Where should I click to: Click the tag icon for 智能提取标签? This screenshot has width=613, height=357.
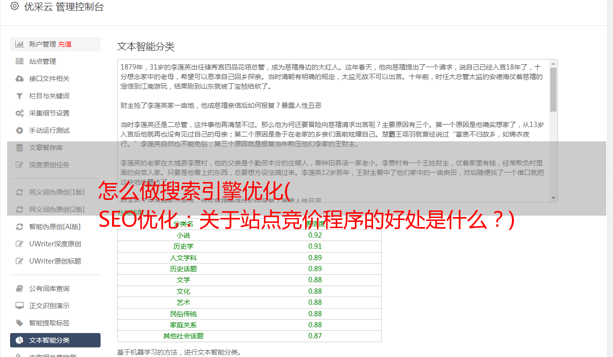20,323
